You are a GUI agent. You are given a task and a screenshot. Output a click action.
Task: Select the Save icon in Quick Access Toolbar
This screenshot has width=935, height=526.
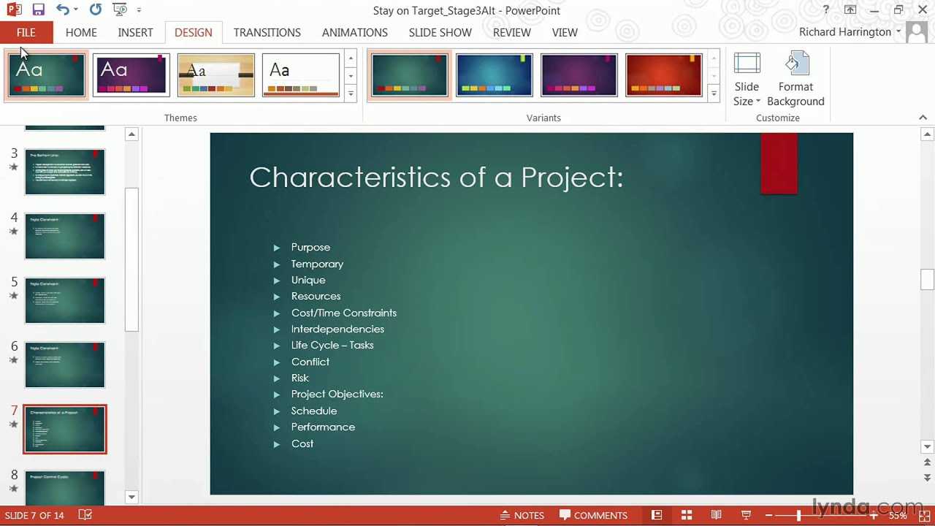37,9
